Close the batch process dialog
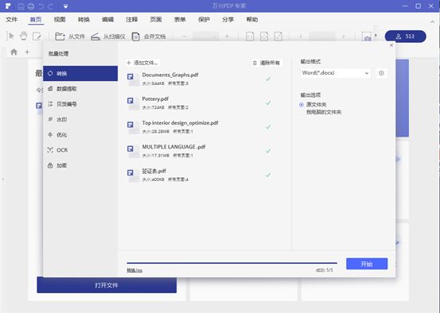Screen dimensions: 440x313 (x=391, y=45)
